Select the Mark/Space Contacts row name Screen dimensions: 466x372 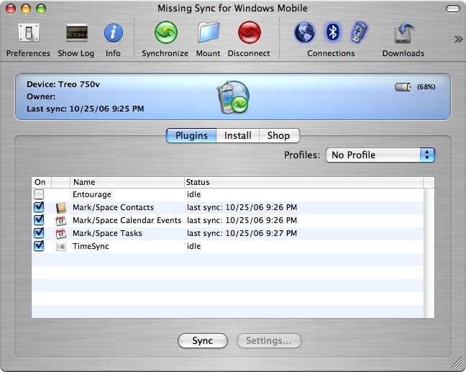click(113, 207)
